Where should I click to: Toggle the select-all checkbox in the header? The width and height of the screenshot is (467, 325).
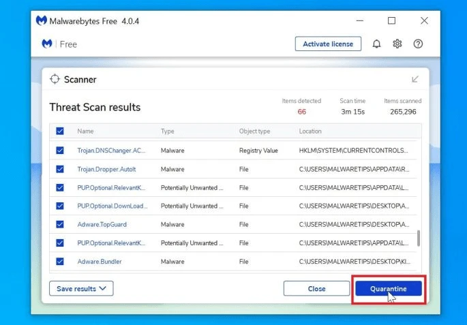click(60, 131)
